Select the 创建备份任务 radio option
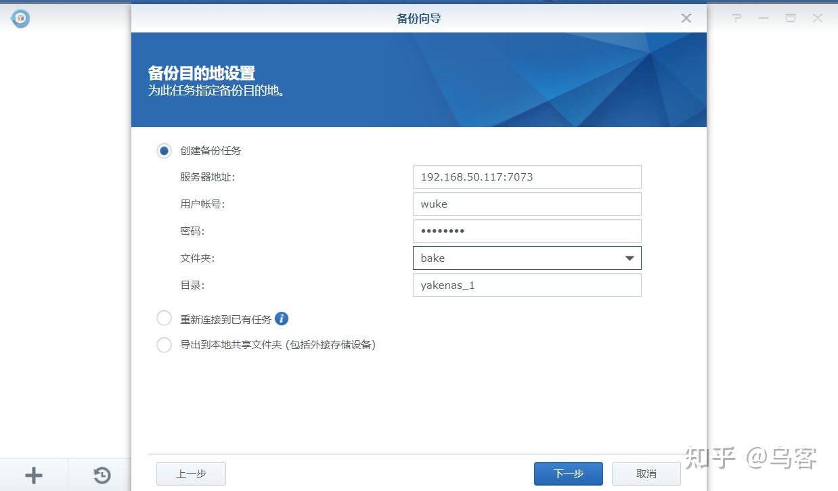Screen dimensions: 838x491 click(x=164, y=150)
